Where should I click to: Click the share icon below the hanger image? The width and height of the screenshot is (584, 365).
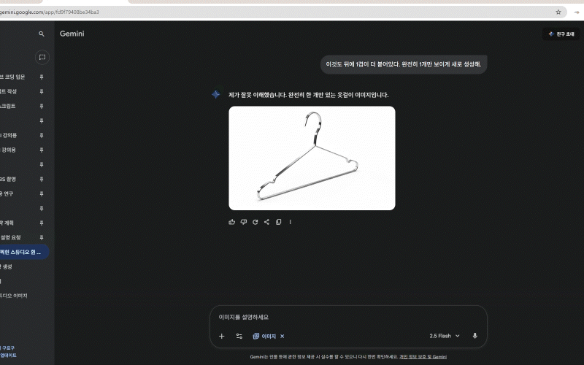(x=266, y=222)
